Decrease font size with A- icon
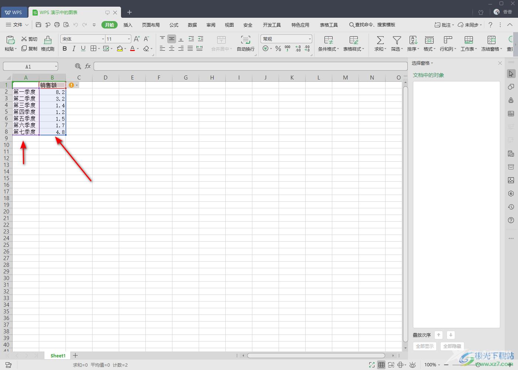 point(146,39)
